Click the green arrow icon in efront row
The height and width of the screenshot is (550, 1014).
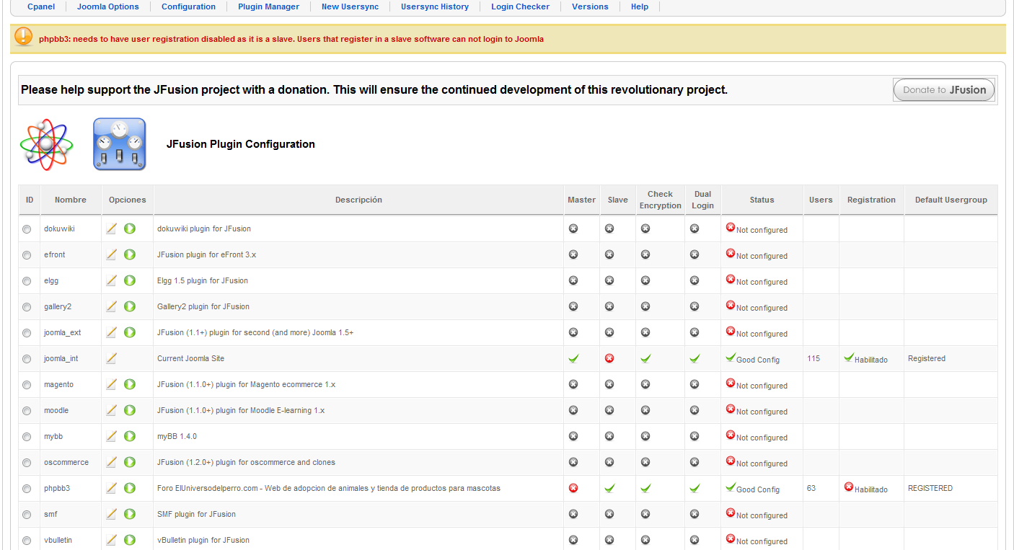click(x=130, y=254)
